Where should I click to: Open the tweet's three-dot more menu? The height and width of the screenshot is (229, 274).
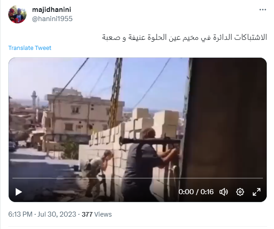pos(263,10)
